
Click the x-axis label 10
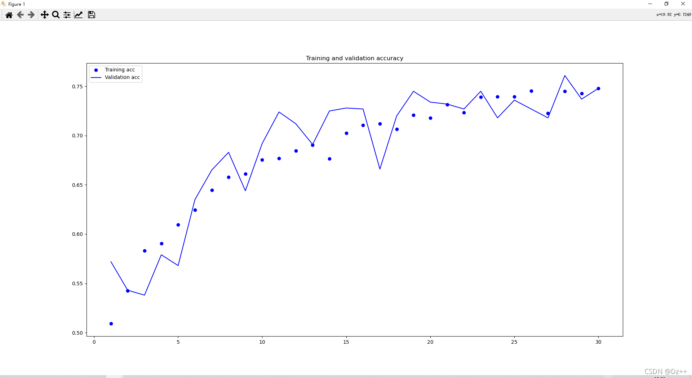tap(262, 342)
